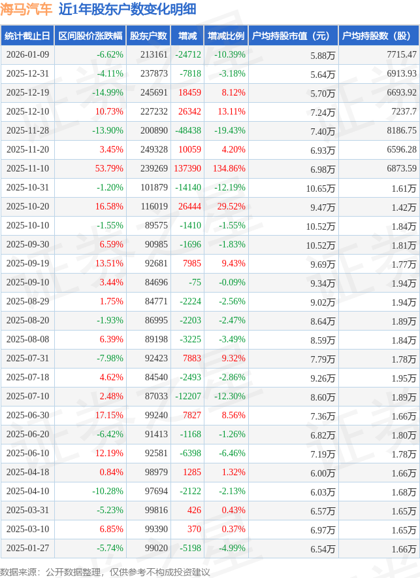Click the 数据来源 footer disclaimer text
The width and height of the screenshot is (420, 578).
tap(105, 571)
